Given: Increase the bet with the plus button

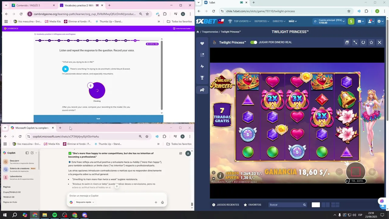Looking at the screenshot, I should pyautogui.click(x=372, y=172).
